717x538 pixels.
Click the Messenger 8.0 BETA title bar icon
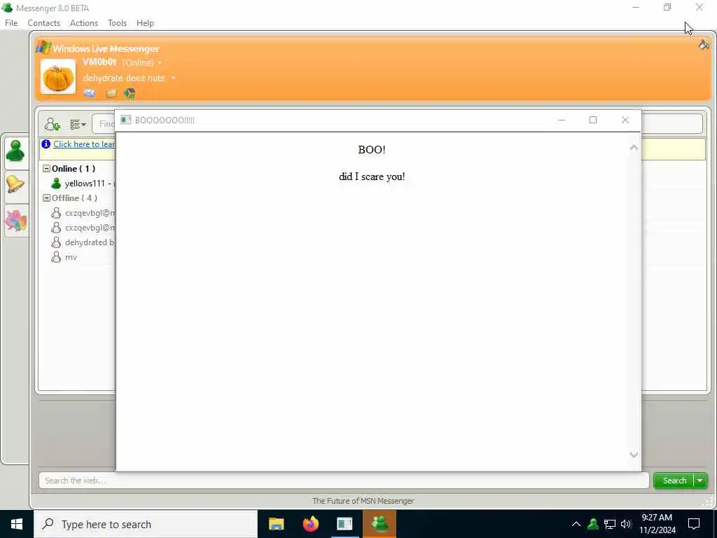[x=7, y=8]
